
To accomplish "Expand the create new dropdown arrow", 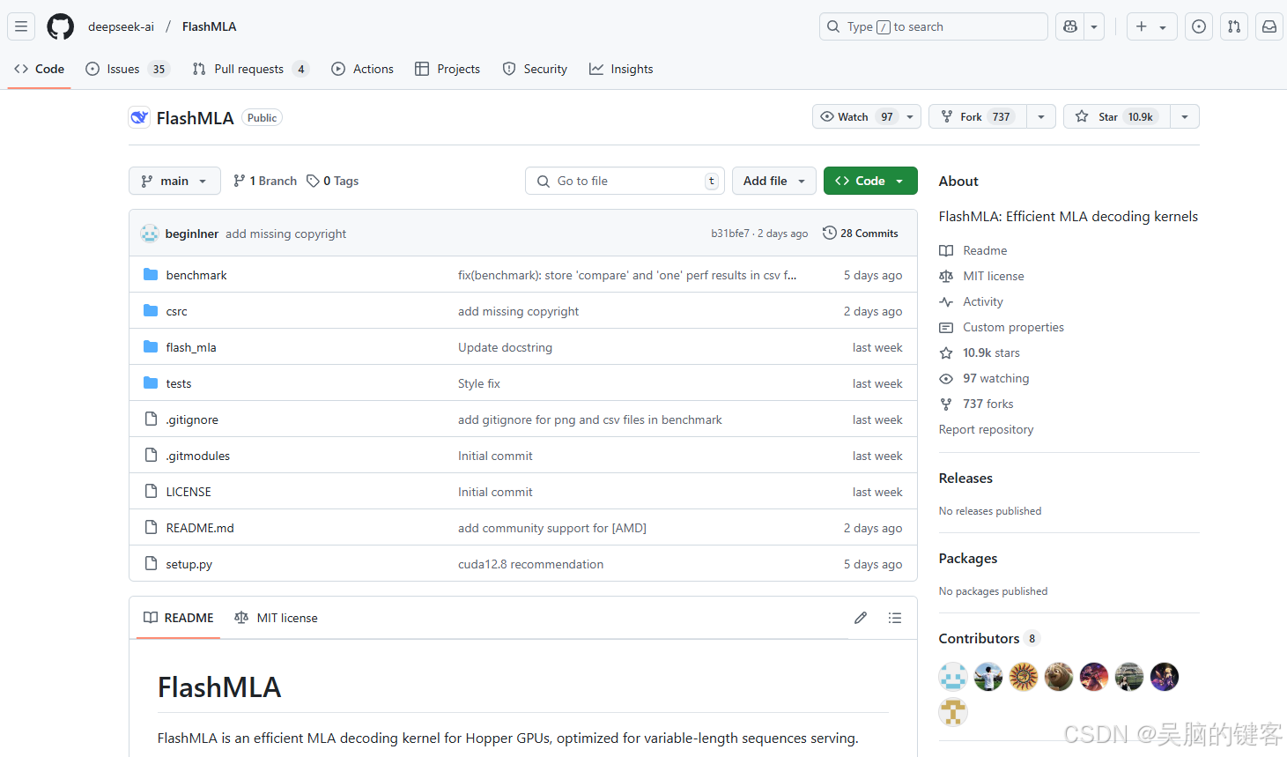I will (x=1163, y=26).
